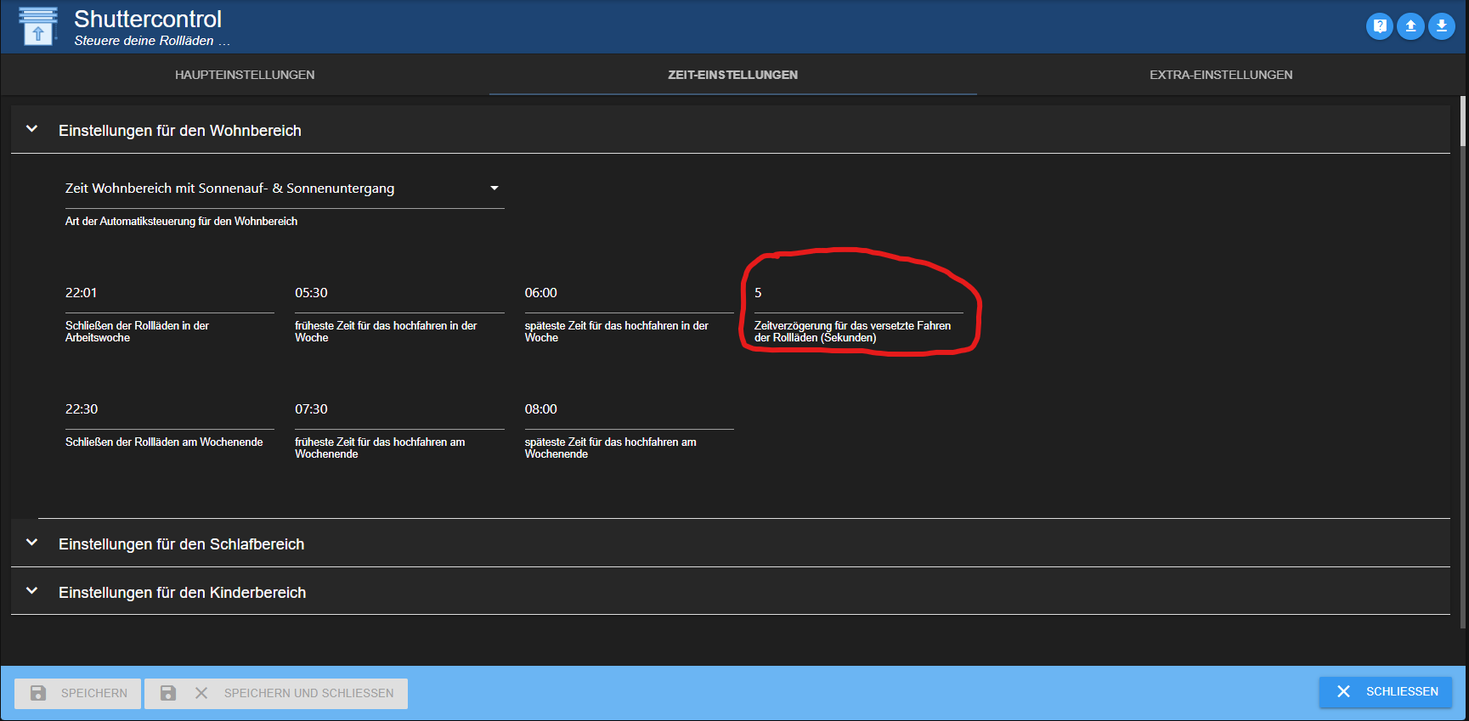Image resolution: width=1469 pixels, height=721 pixels.
Task: Click the X icon on Schliessen button
Action: [1343, 692]
